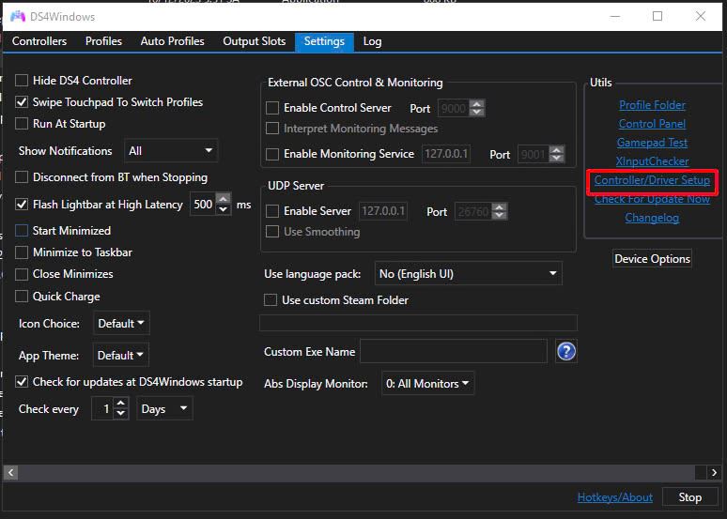
Task: Click the Monitoring Service 127.0.0.1 address field
Action: (x=446, y=154)
